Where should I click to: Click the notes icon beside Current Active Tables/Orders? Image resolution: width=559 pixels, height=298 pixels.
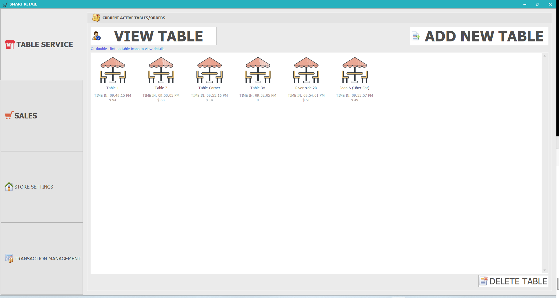click(96, 17)
